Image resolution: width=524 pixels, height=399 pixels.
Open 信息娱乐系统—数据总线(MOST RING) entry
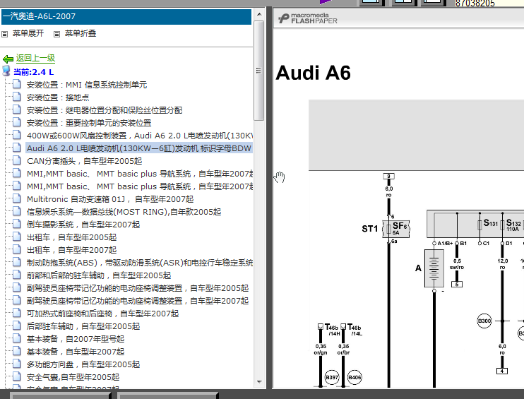tap(124, 212)
